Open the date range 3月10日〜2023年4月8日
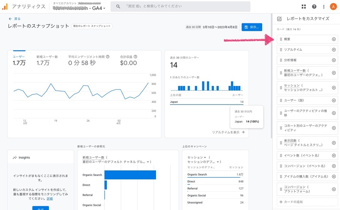Viewport: 340px width, 210px height. point(220,27)
